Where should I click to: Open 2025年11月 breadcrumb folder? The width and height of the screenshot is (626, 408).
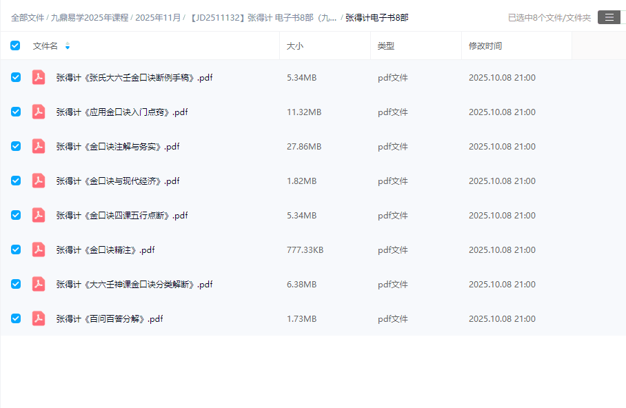coord(158,17)
